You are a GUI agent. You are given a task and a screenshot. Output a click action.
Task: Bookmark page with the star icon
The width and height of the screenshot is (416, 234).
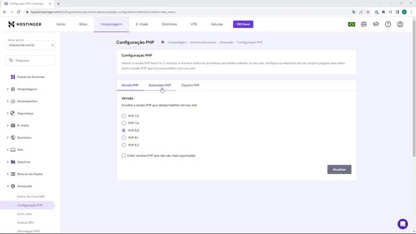(x=368, y=12)
